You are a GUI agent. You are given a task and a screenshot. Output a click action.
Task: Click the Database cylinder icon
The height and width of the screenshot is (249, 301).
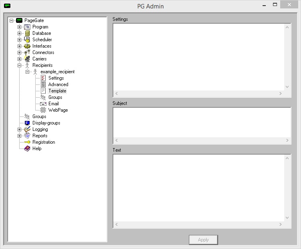pyautogui.click(x=27, y=33)
